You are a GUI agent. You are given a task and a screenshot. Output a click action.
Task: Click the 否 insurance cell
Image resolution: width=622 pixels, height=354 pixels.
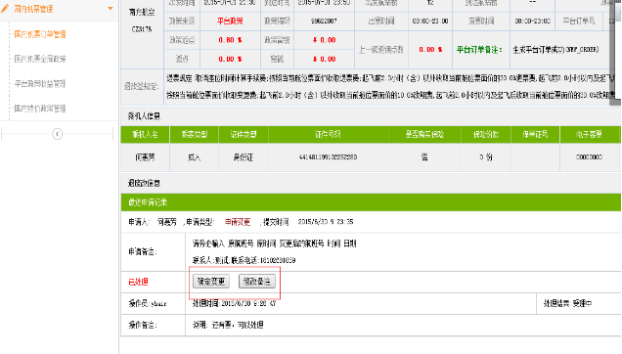tap(424, 157)
